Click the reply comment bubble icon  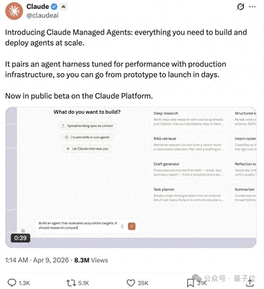[x=12, y=283]
